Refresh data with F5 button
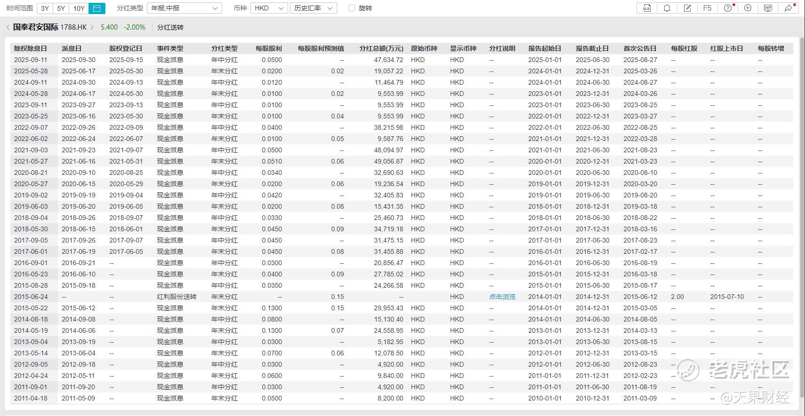 click(707, 8)
